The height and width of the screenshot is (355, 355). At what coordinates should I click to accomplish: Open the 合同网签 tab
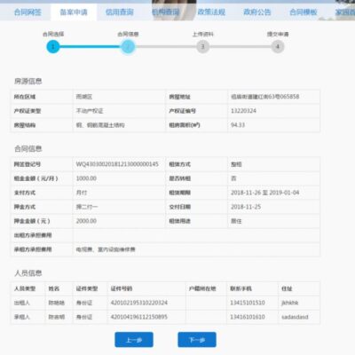click(28, 12)
